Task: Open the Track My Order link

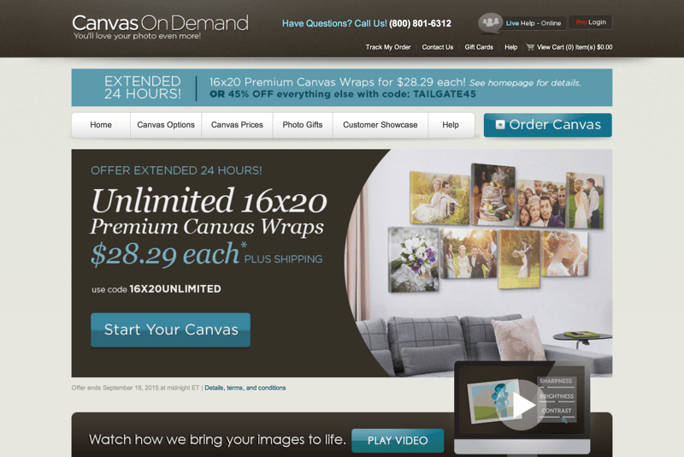Action: [388, 47]
